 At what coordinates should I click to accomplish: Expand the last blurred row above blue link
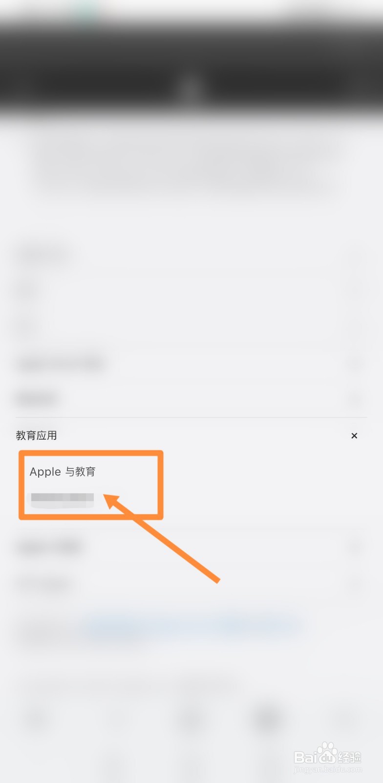(x=191, y=583)
